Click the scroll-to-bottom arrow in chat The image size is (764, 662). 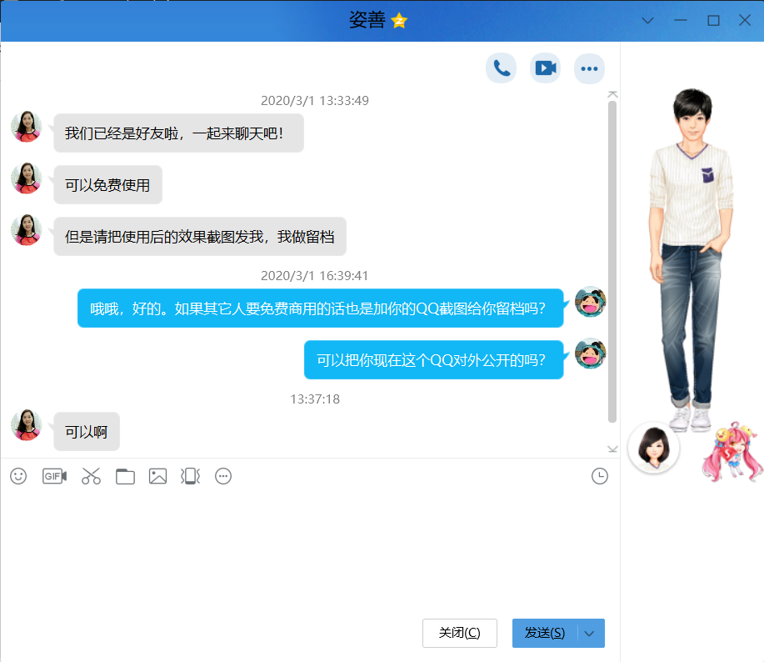[612, 449]
